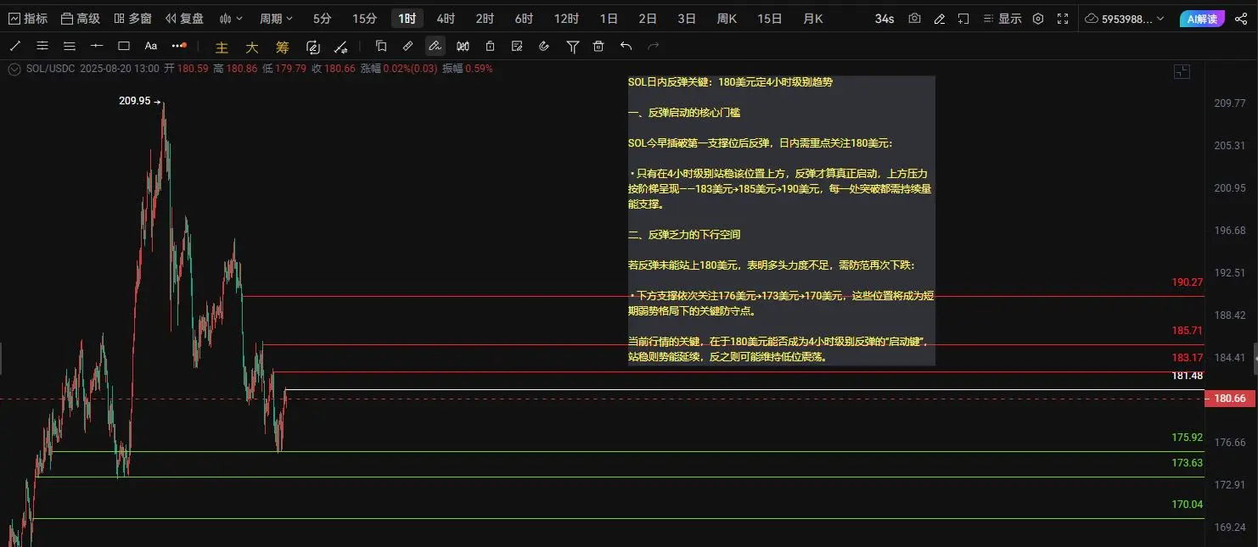Switch to 月K monthly timeframe

[x=812, y=18]
